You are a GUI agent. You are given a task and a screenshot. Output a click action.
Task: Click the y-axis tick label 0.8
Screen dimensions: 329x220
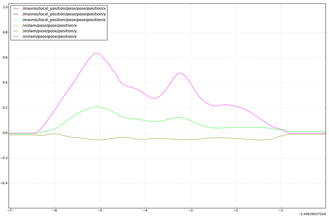pyautogui.click(x=5, y=32)
